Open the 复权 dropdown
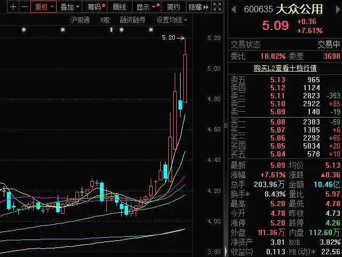 point(44,7)
